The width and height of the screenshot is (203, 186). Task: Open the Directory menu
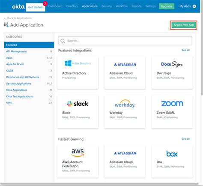pyautogui.click(x=72, y=6)
